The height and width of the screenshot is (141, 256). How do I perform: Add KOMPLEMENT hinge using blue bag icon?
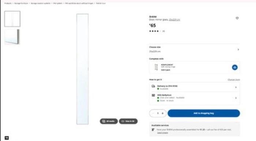(235, 67)
